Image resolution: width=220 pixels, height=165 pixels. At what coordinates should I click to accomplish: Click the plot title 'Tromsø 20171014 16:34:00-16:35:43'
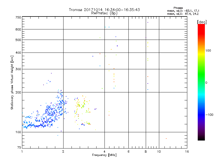[x=104, y=10]
